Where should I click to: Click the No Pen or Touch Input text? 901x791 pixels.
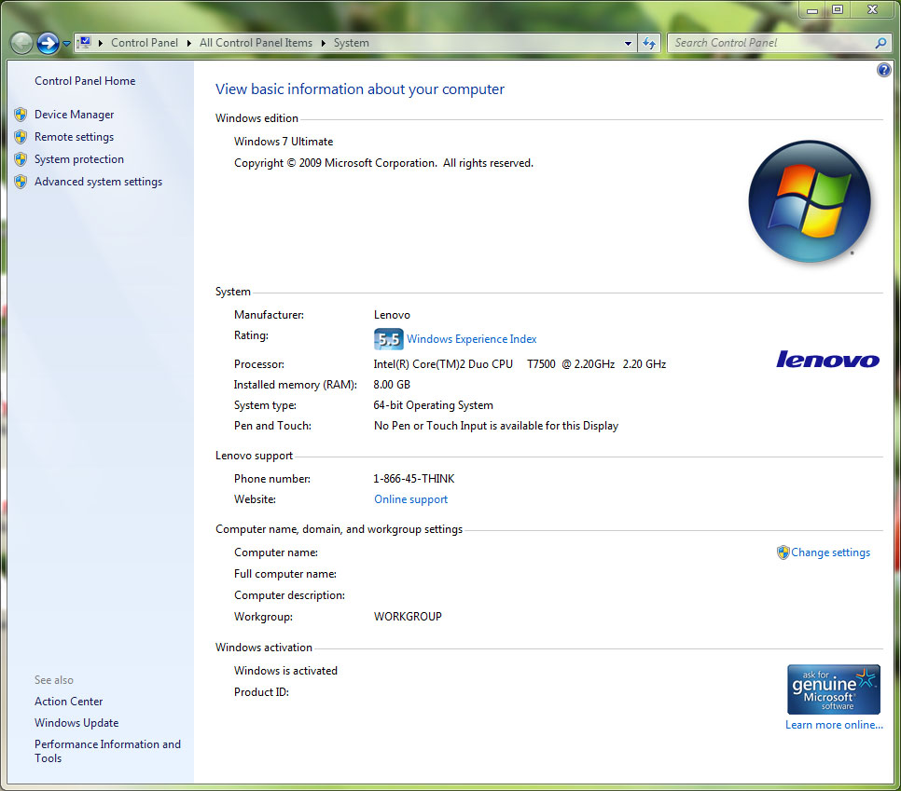[x=496, y=426]
